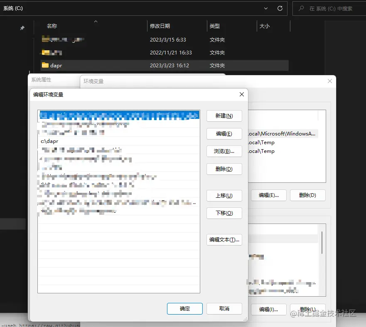The width and height of the screenshot is (366, 327).
Task: Click the system variables list scrollbar
Action: (322, 243)
